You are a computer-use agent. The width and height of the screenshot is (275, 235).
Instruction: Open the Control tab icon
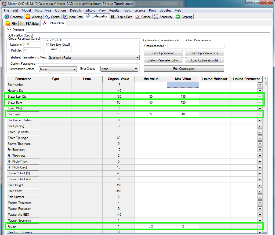[48, 17]
